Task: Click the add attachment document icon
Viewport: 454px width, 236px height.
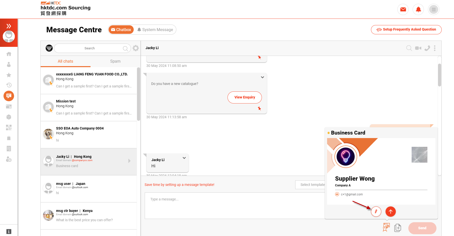Action: click(x=398, y=228)
